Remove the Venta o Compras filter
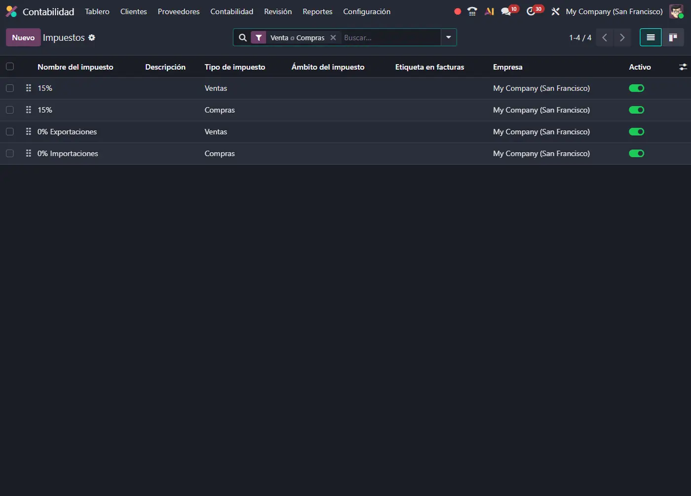The width and height of the screenshot is (691, 496). [x=333, y=38]
